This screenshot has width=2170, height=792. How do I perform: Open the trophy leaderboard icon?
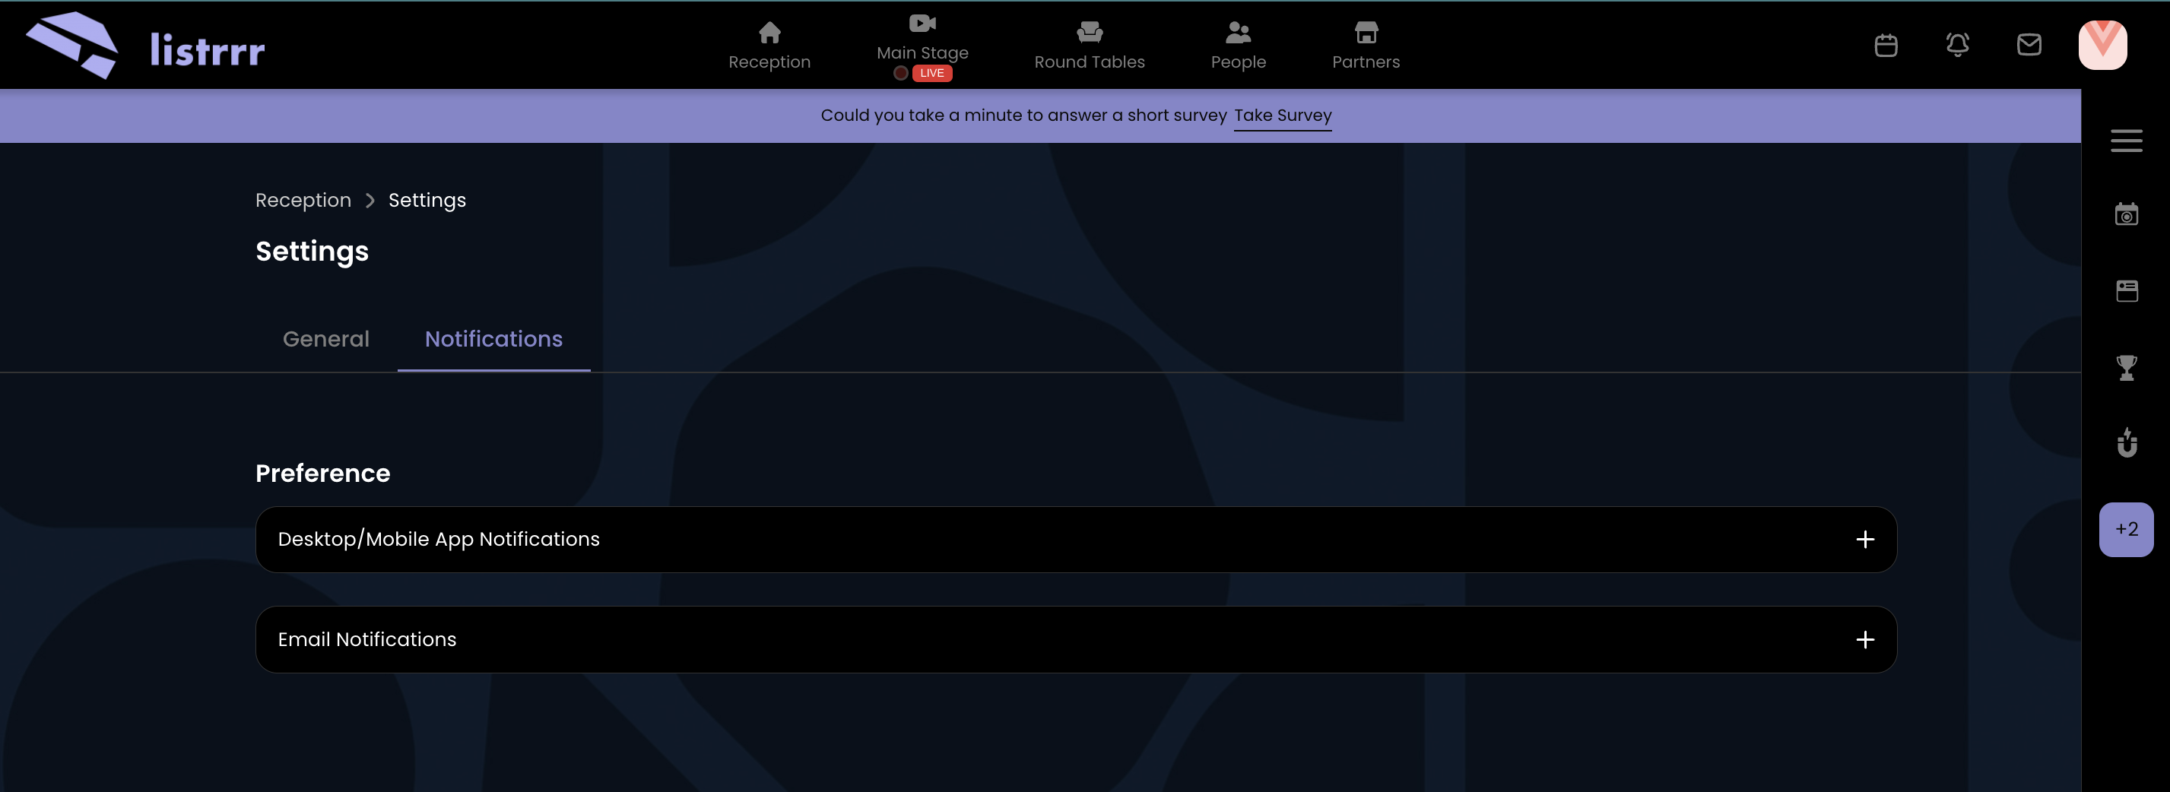point(2126,368)
